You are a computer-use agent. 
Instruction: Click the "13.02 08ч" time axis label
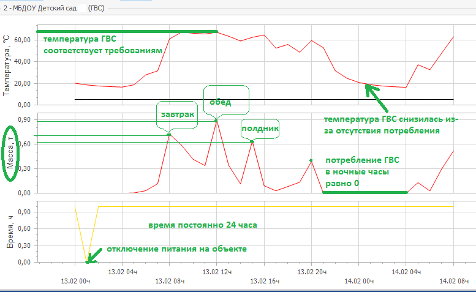[x=170, y=281]
